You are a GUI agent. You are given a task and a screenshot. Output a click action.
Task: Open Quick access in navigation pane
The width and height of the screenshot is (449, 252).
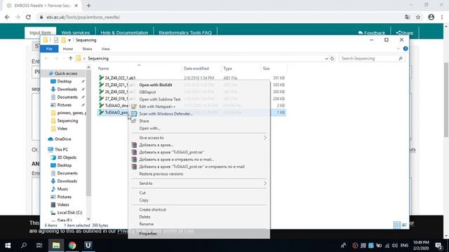click(66, 73)
